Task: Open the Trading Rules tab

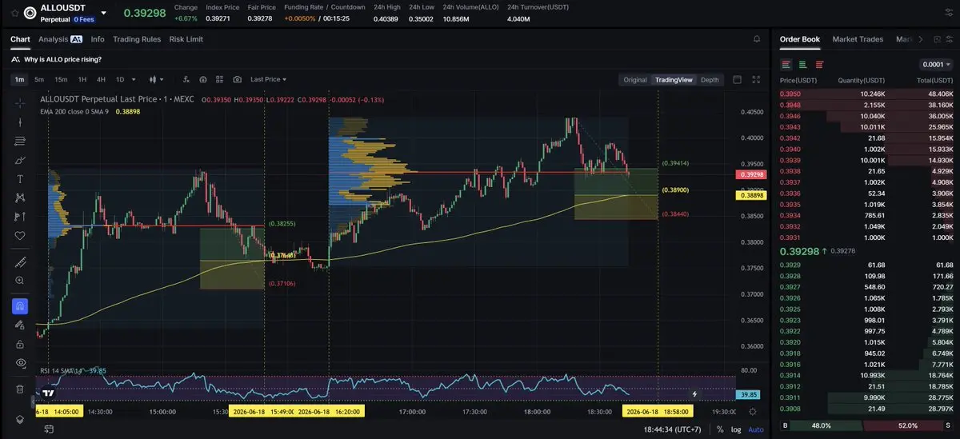Action: 137,38
